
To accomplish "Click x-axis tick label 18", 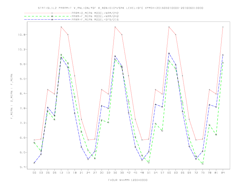I will click(75, 173).
